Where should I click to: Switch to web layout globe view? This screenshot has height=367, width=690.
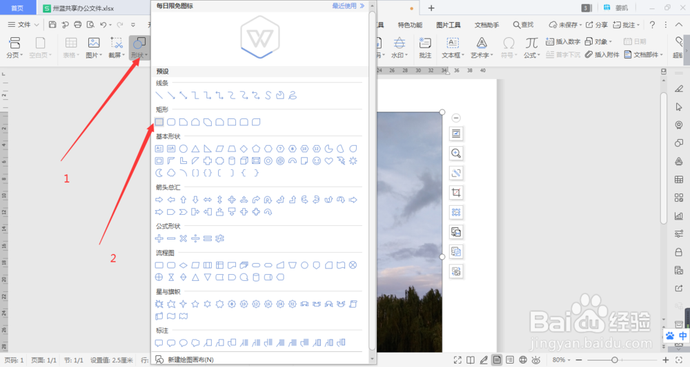[523, 360]
